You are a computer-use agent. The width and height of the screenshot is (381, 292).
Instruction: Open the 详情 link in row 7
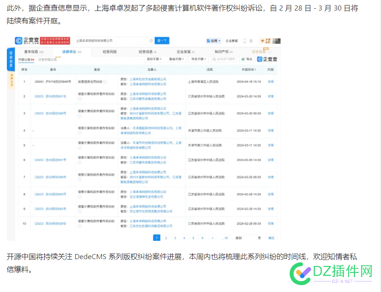tap(270, 177)
